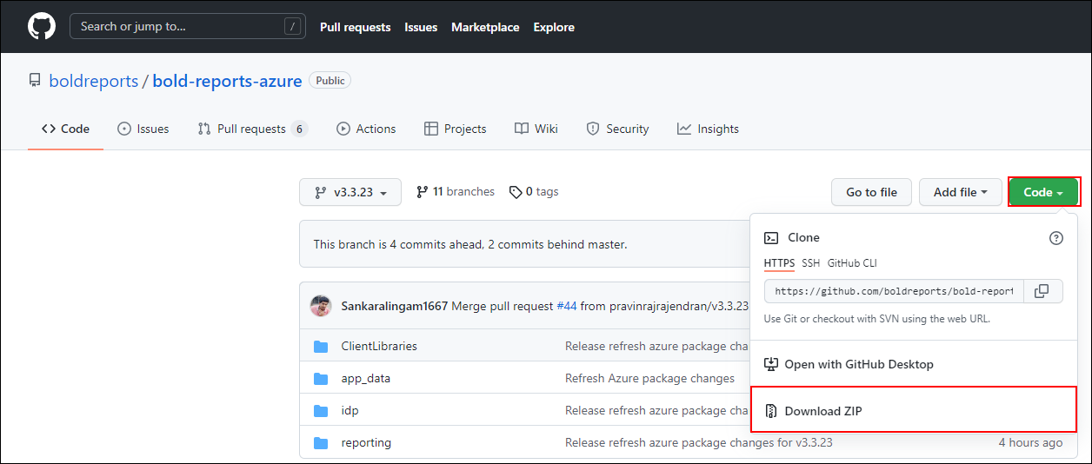This screenshot has height=464, width=1092.
Task: Open the Sankaralingam1667 author link
Action: (x=395, y=306)
